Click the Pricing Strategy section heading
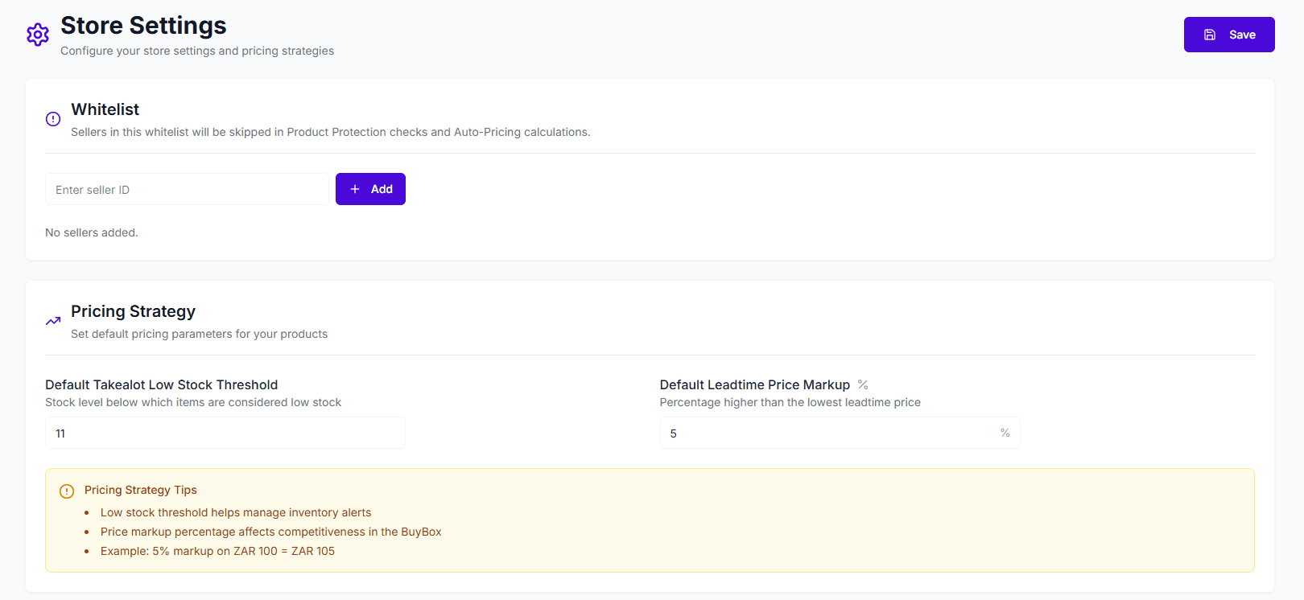 (133, 311)
